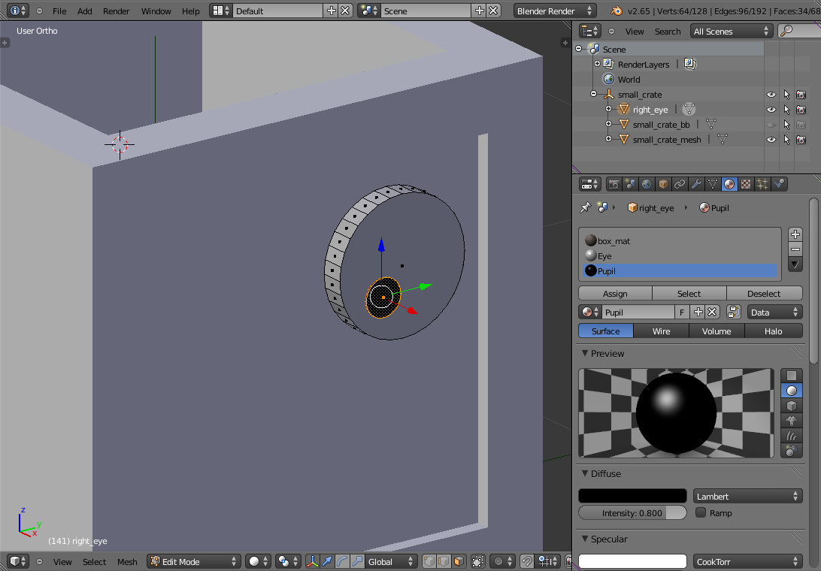Open the Texture properties tab
Image resolution: width=821 pixels, height=571 pixels.
click(746, 184)
